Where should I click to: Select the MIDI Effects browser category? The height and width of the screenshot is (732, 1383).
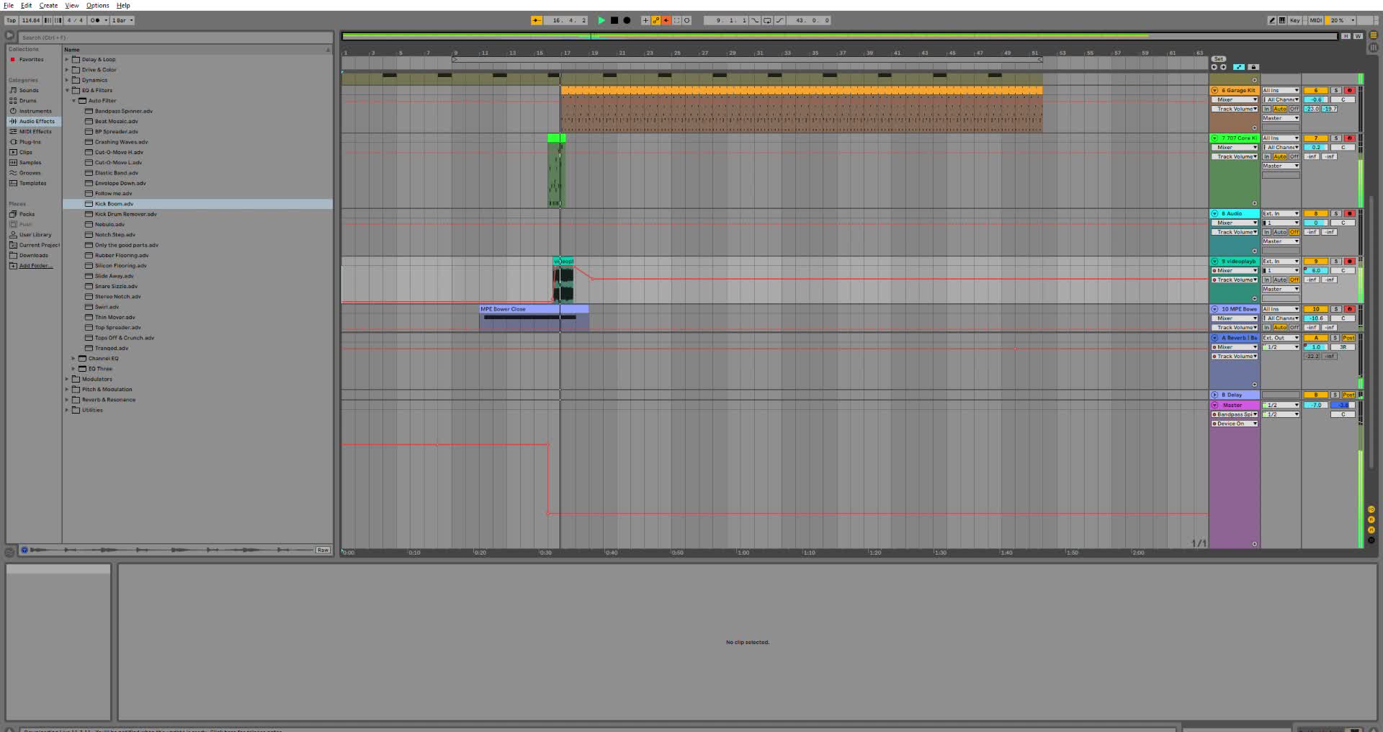(32, 131)
